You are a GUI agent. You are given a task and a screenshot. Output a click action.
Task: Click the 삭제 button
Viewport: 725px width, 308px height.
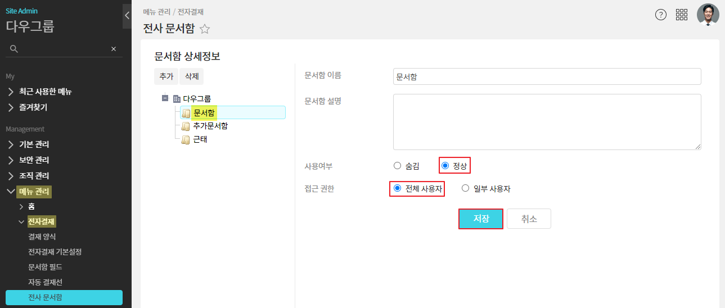coord(192,76)
